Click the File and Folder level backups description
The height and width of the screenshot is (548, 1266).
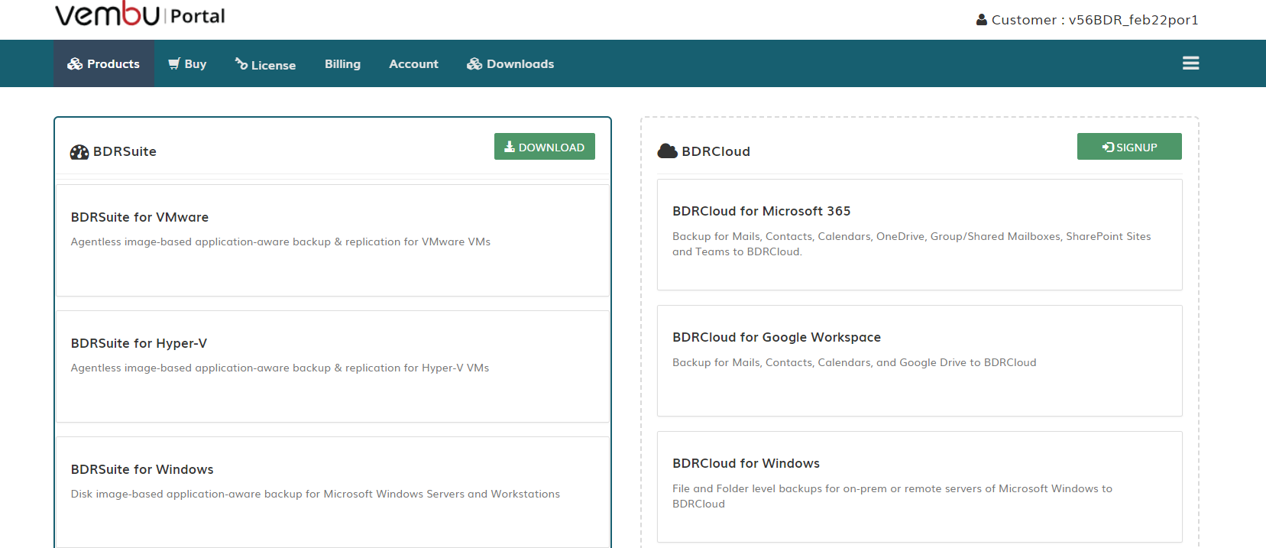(x=892, y=496)
